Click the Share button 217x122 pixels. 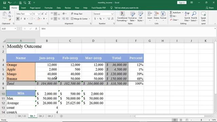tap(210, 8)
